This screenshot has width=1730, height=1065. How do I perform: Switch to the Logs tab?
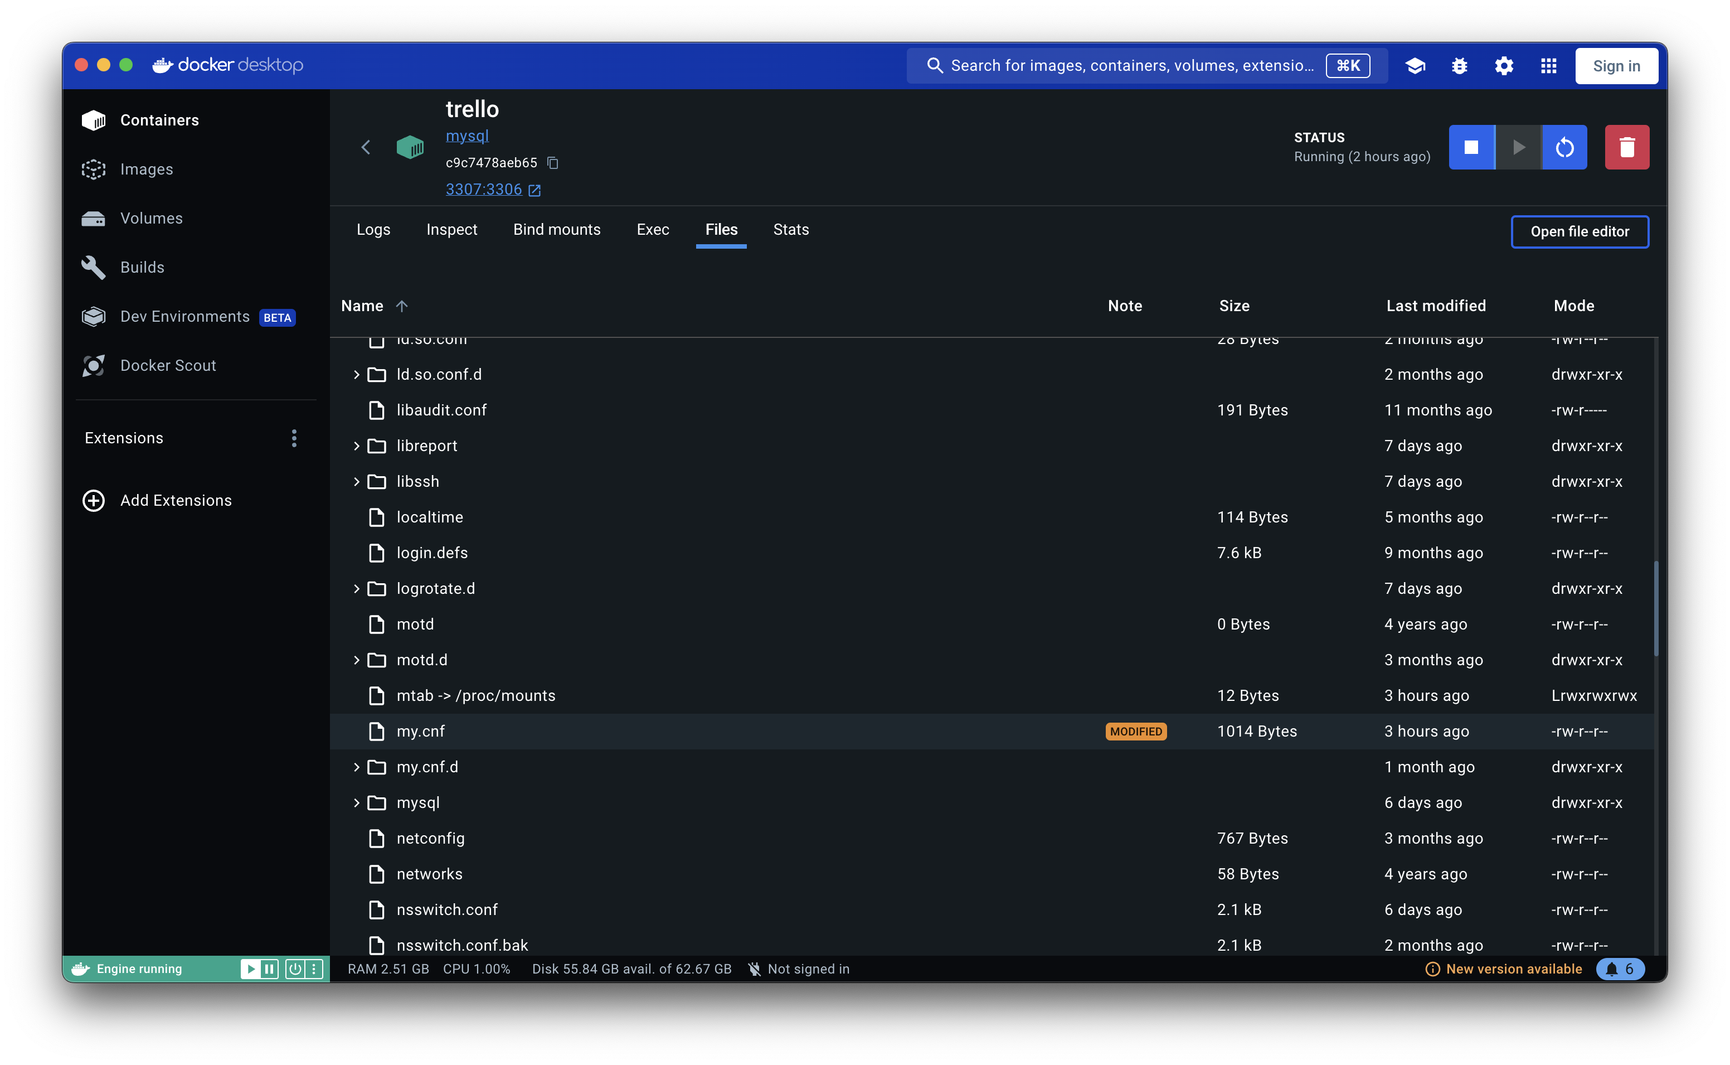[373, 230]
